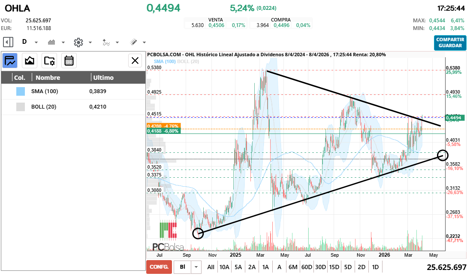Screen dimensions: 473x276
Task: Click the orange 0,4280 -4,76% price label
Action: click(x=163, y=126)
